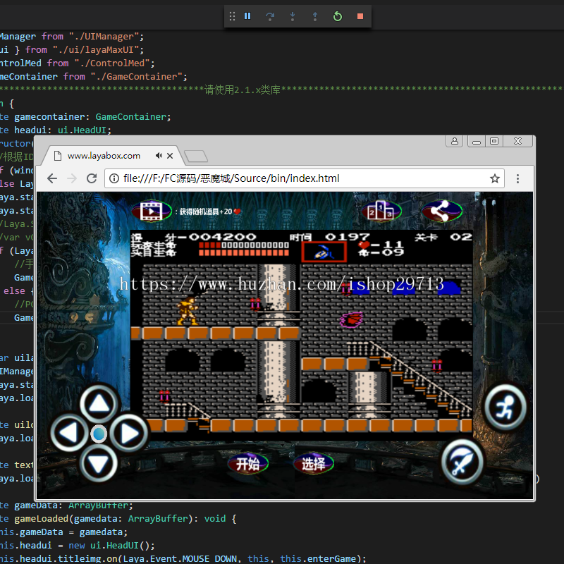This screenshot has width=564, height=564.
Task: Open the leaderboard podium icon
Action: 381,211
